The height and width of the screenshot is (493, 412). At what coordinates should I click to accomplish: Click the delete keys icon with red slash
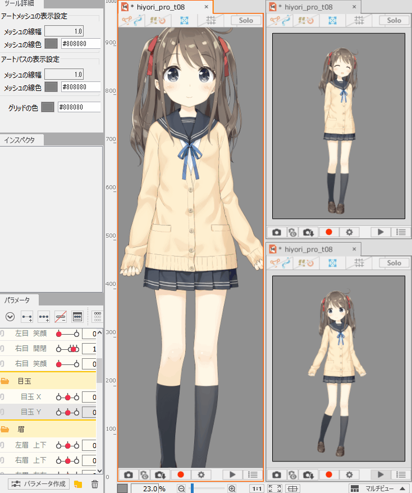[61, 317]
